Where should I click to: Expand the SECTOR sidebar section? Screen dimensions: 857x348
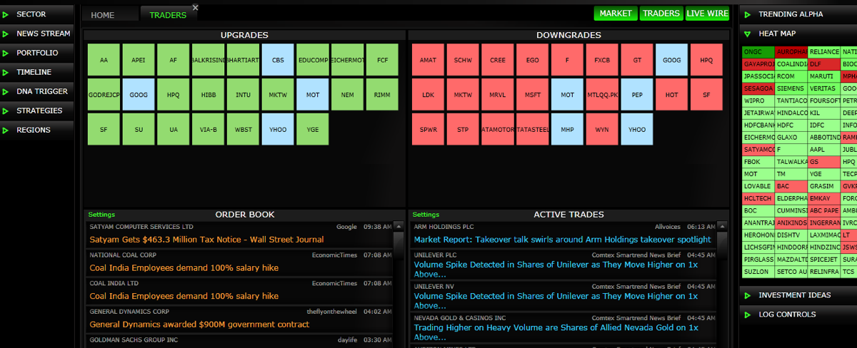coord(36,14)
